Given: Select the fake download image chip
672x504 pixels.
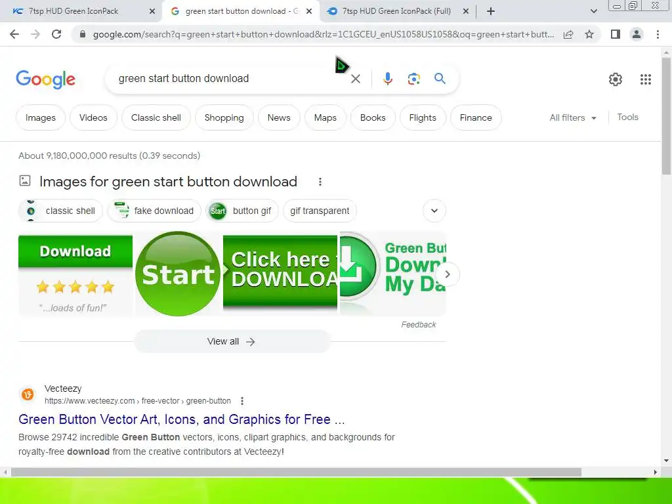Looking at the screenshot, I should point(154,211).
